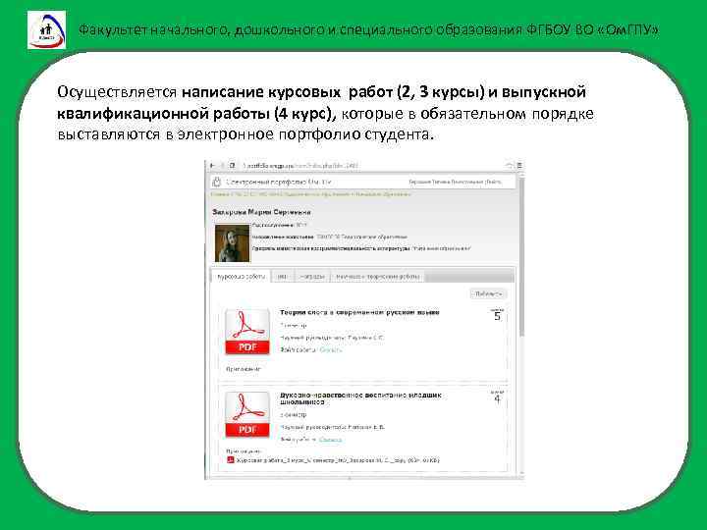
Task: Open the scientific and creative works tab
Action: pos(377,277)
